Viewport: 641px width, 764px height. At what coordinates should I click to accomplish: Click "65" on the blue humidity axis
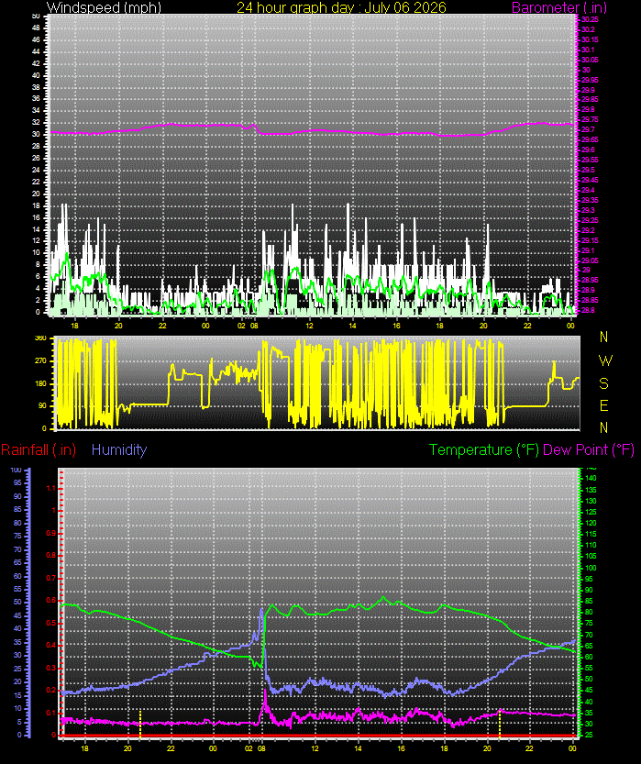click(x=18, y=563)
